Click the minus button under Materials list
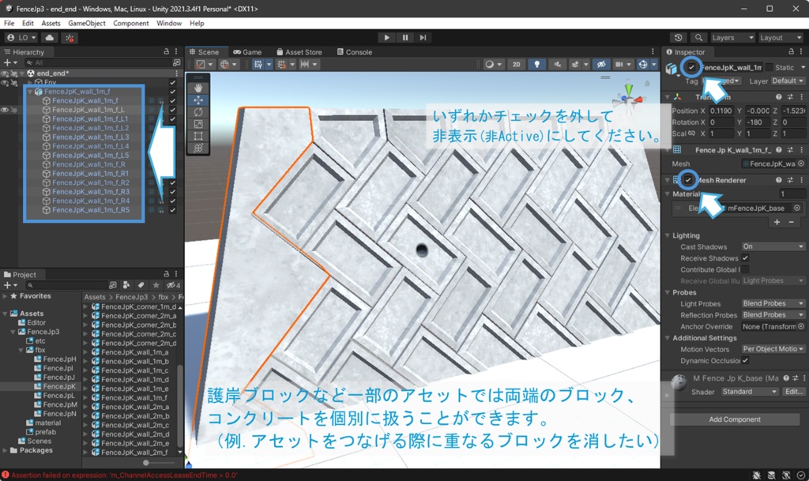 point(791,222)
